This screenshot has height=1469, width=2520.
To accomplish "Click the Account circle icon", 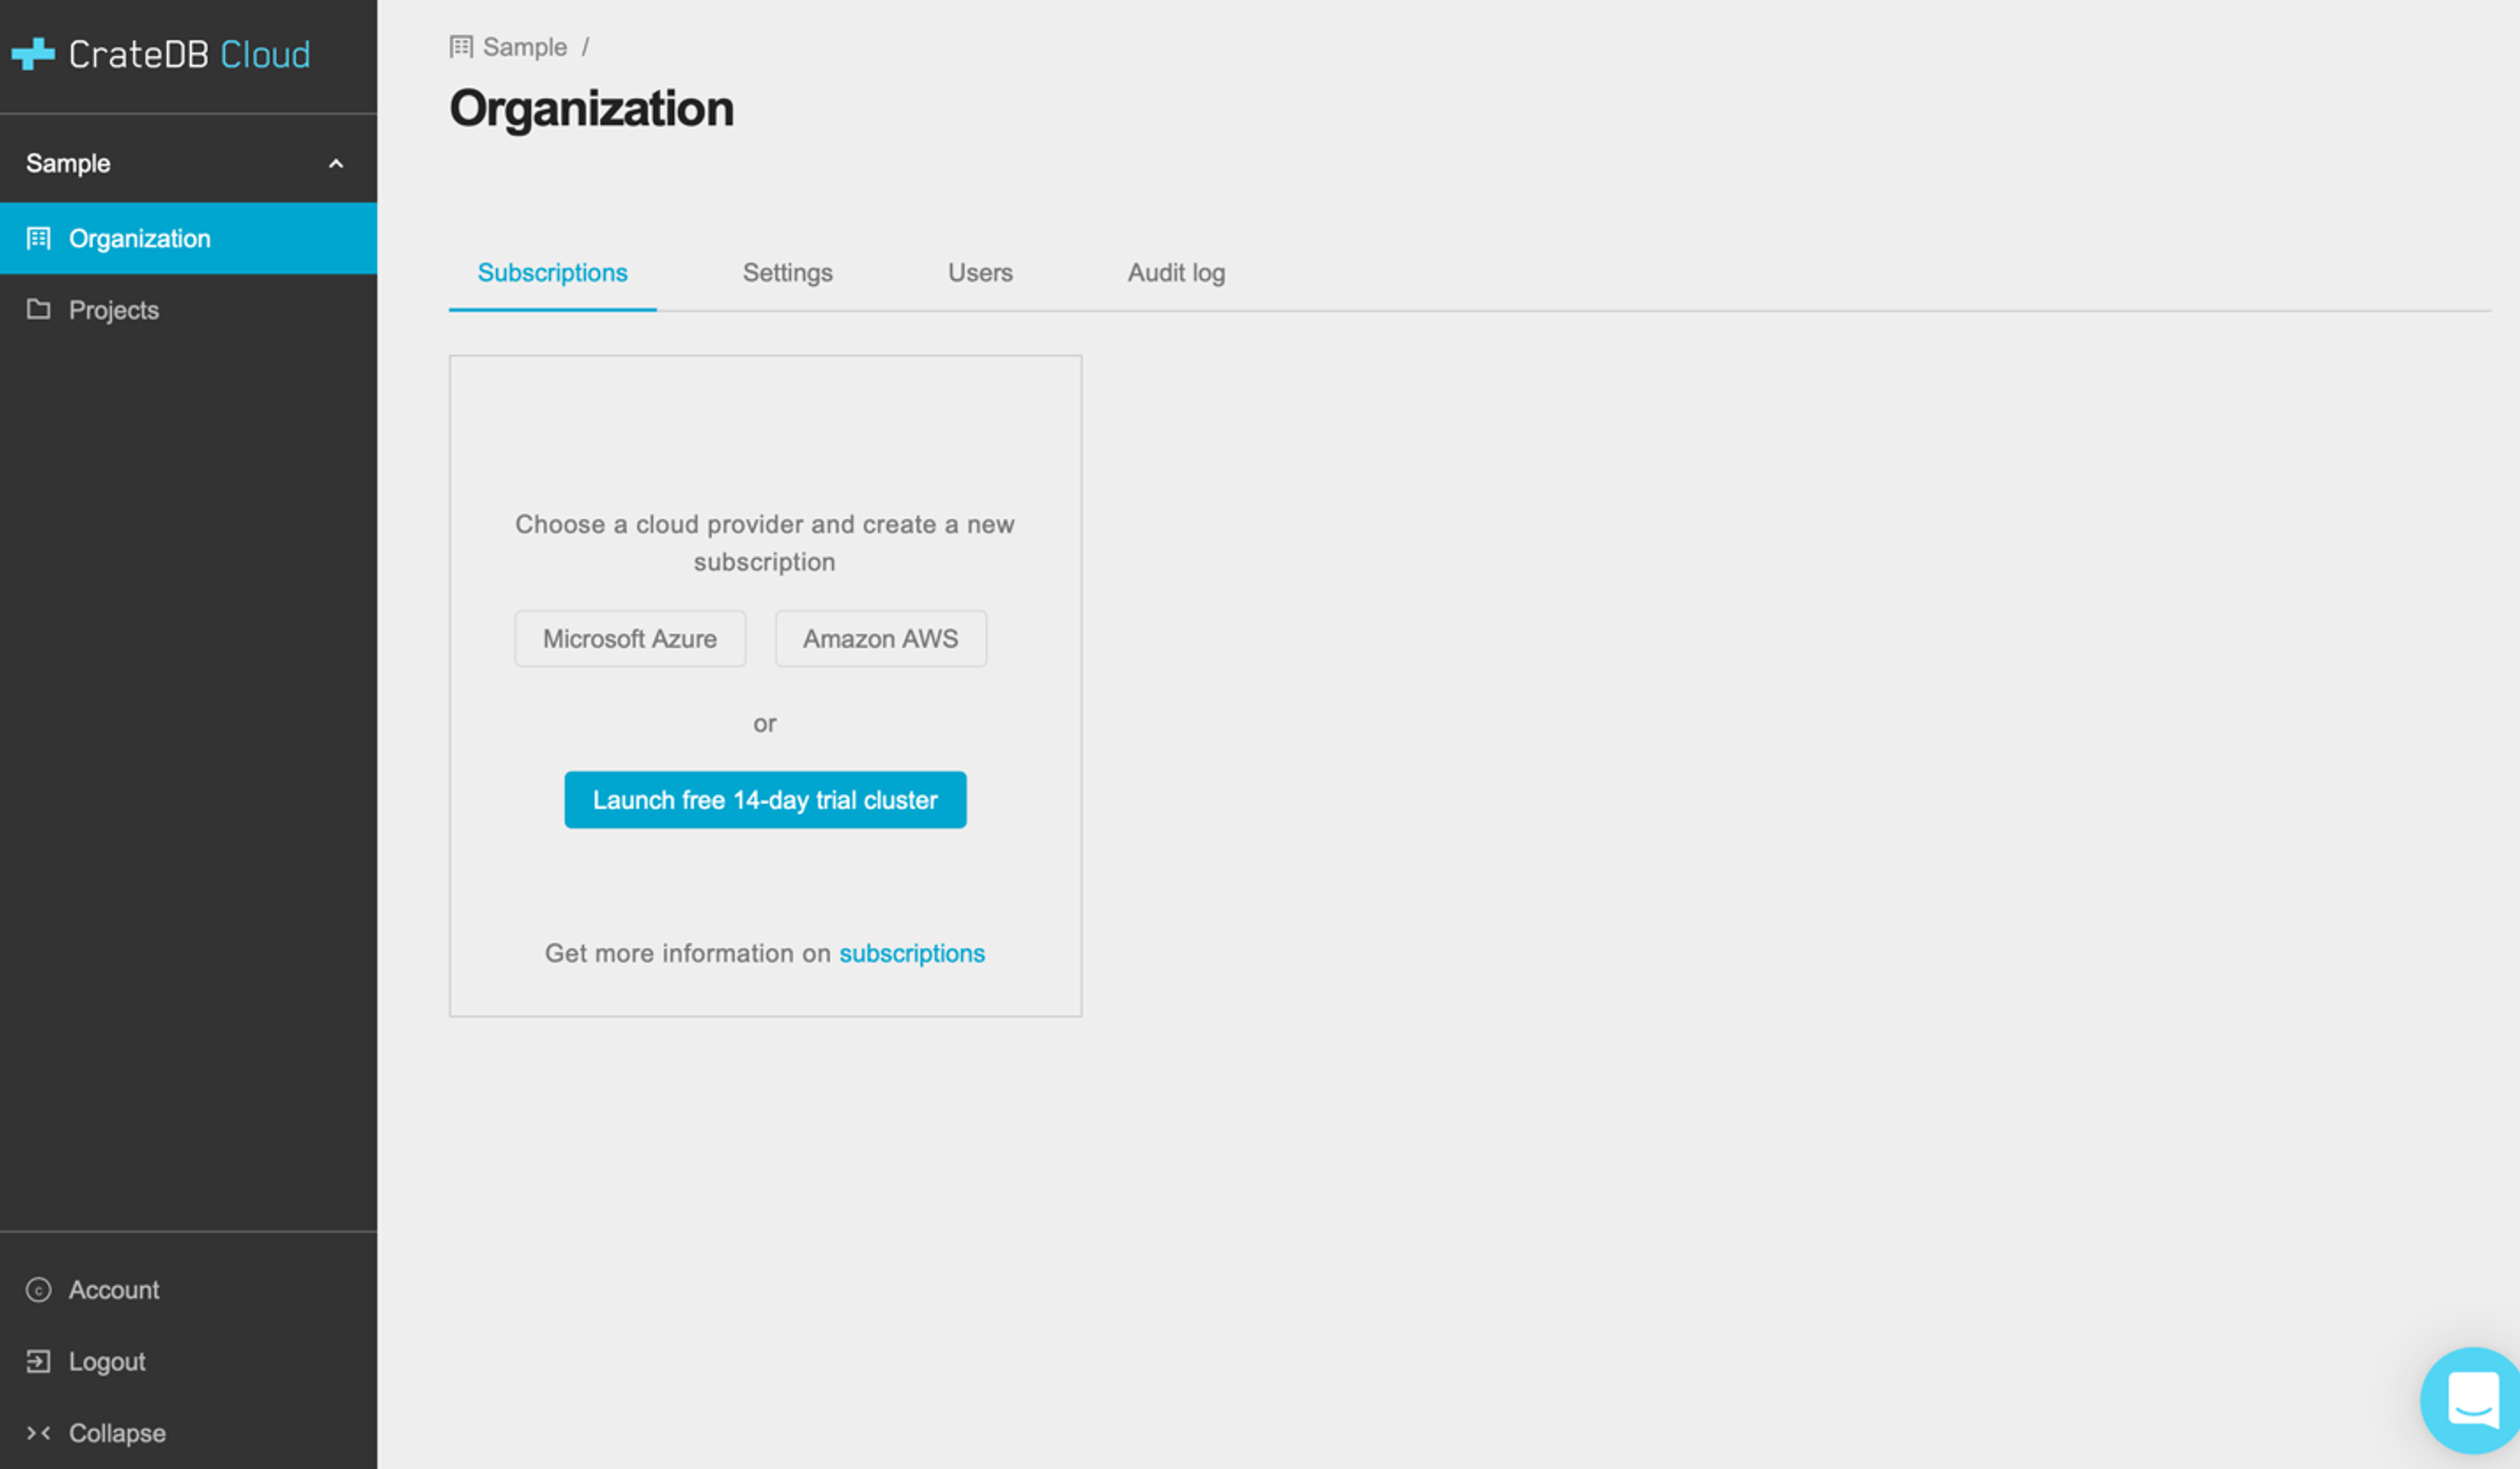I will tap(38, 1291).
